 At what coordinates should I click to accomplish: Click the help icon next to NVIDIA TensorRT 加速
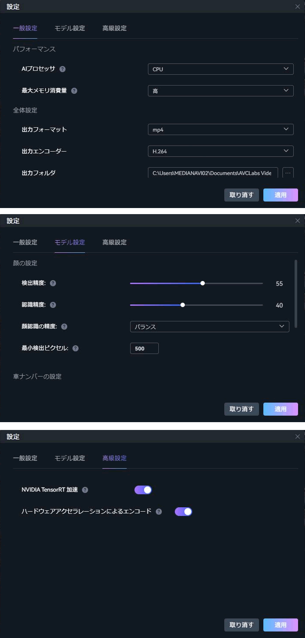coord(85,490)
